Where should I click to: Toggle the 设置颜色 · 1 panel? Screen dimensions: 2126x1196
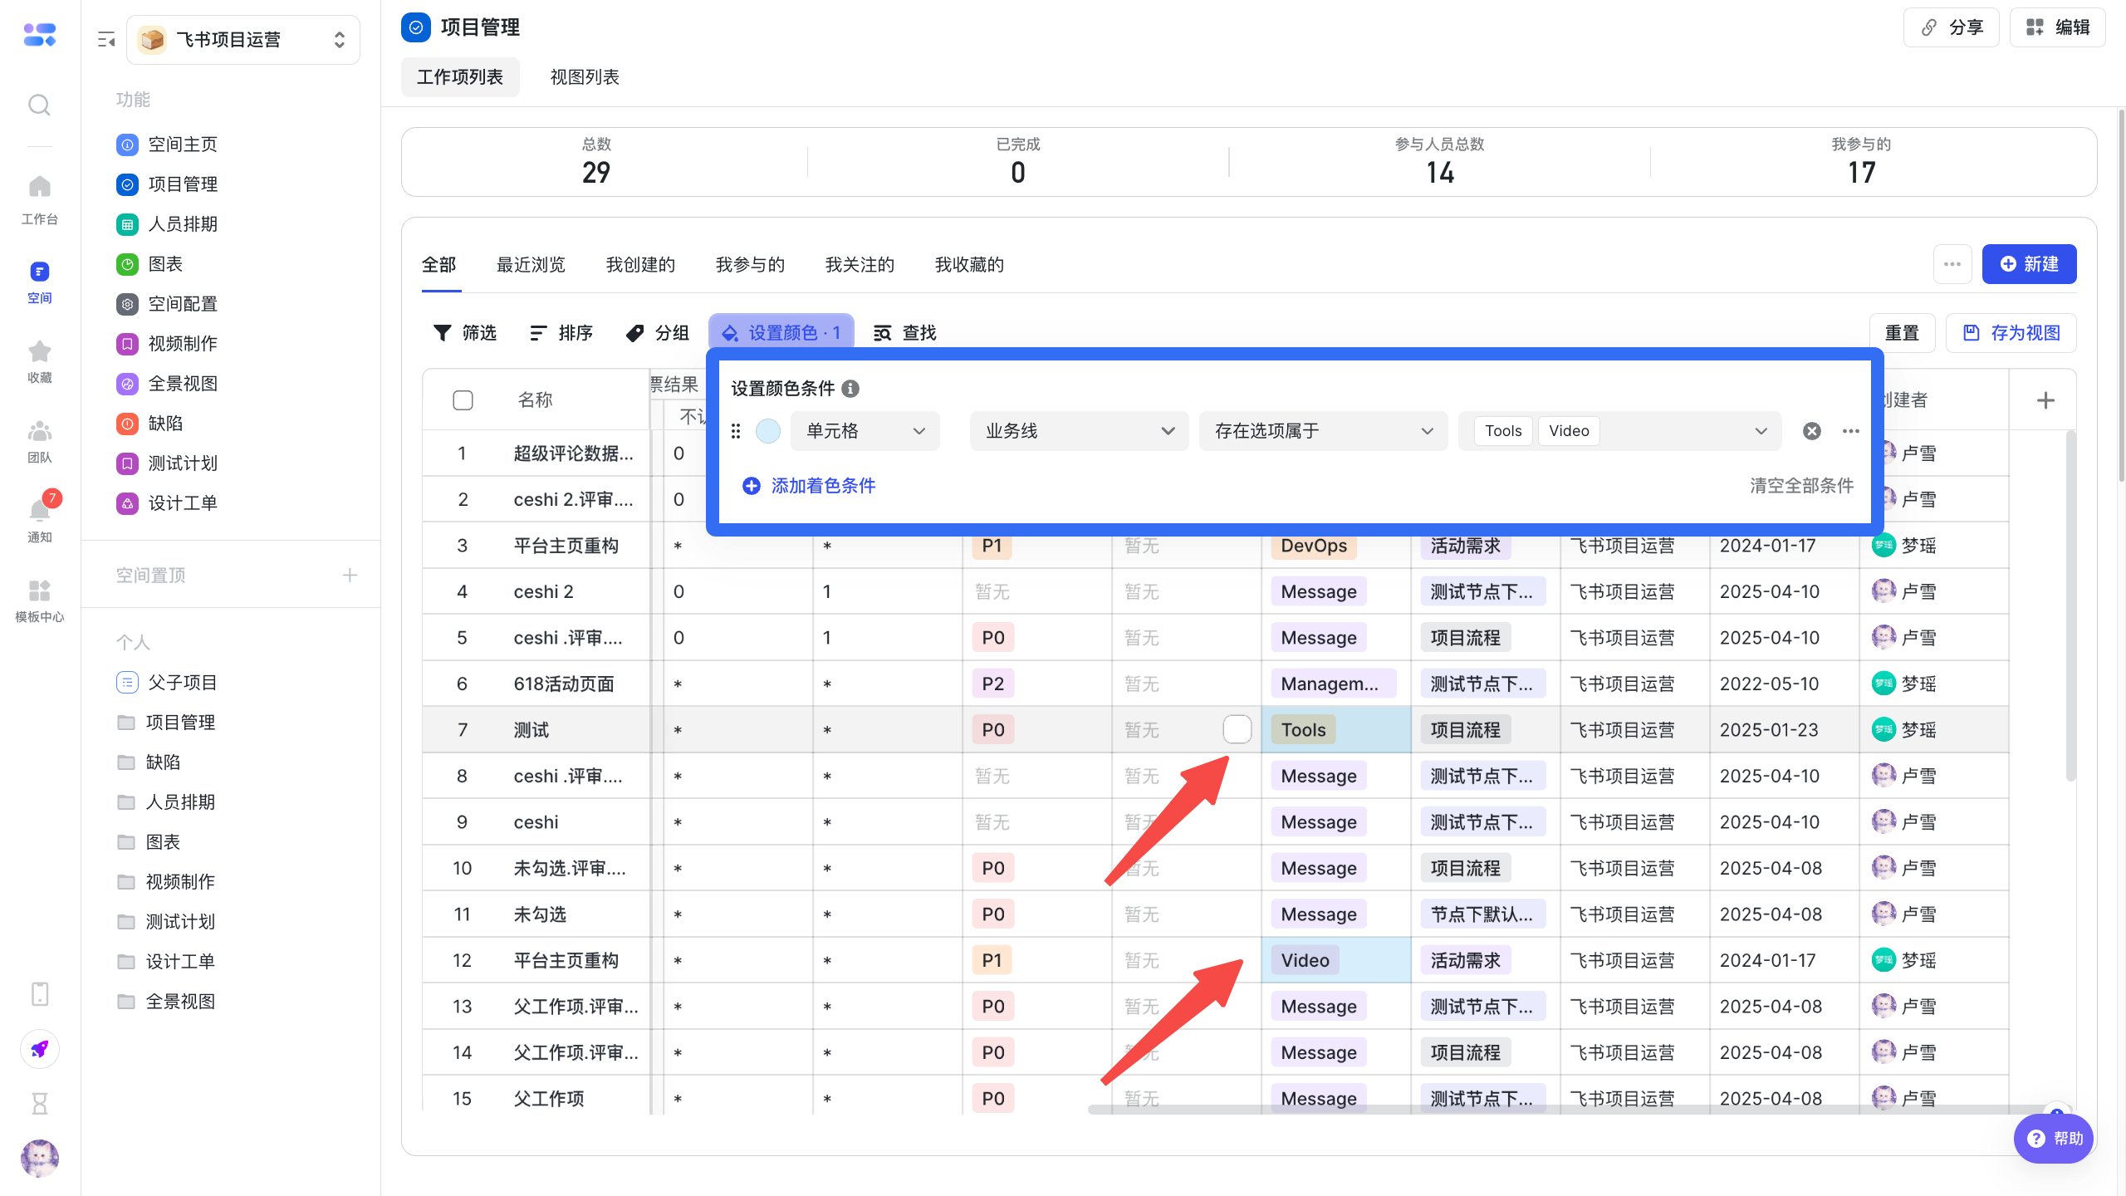coord(781,333)
